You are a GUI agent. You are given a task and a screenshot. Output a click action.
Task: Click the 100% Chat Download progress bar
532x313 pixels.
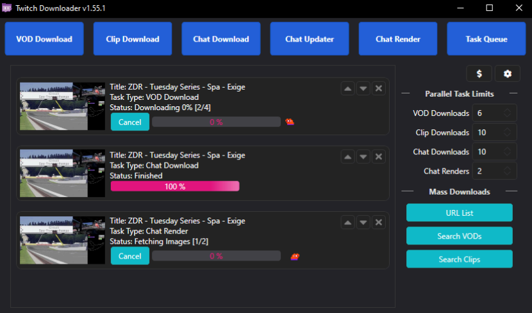pyautogui.click(x=175, y=186)
